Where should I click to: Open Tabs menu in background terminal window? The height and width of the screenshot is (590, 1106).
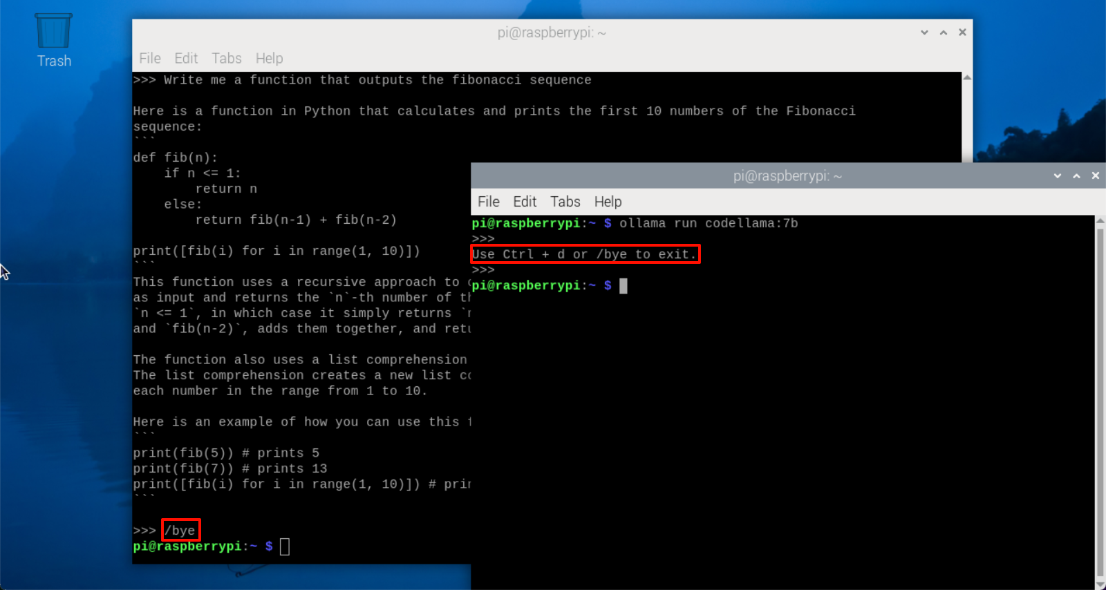226,59
